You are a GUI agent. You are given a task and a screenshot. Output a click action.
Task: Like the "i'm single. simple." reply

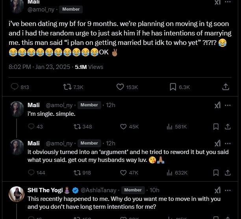[123, 126]
